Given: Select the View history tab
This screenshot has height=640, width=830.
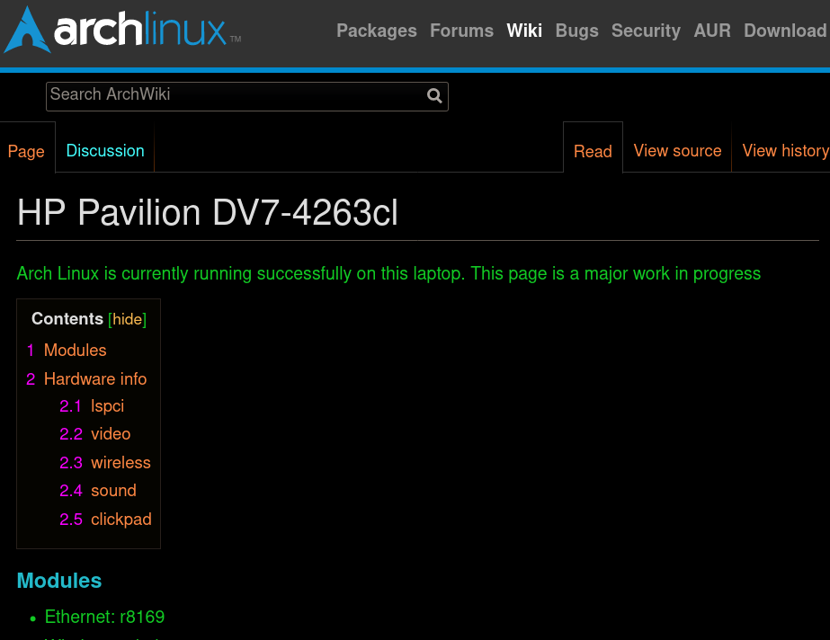Looking at the screenshot, I should 785,152.
